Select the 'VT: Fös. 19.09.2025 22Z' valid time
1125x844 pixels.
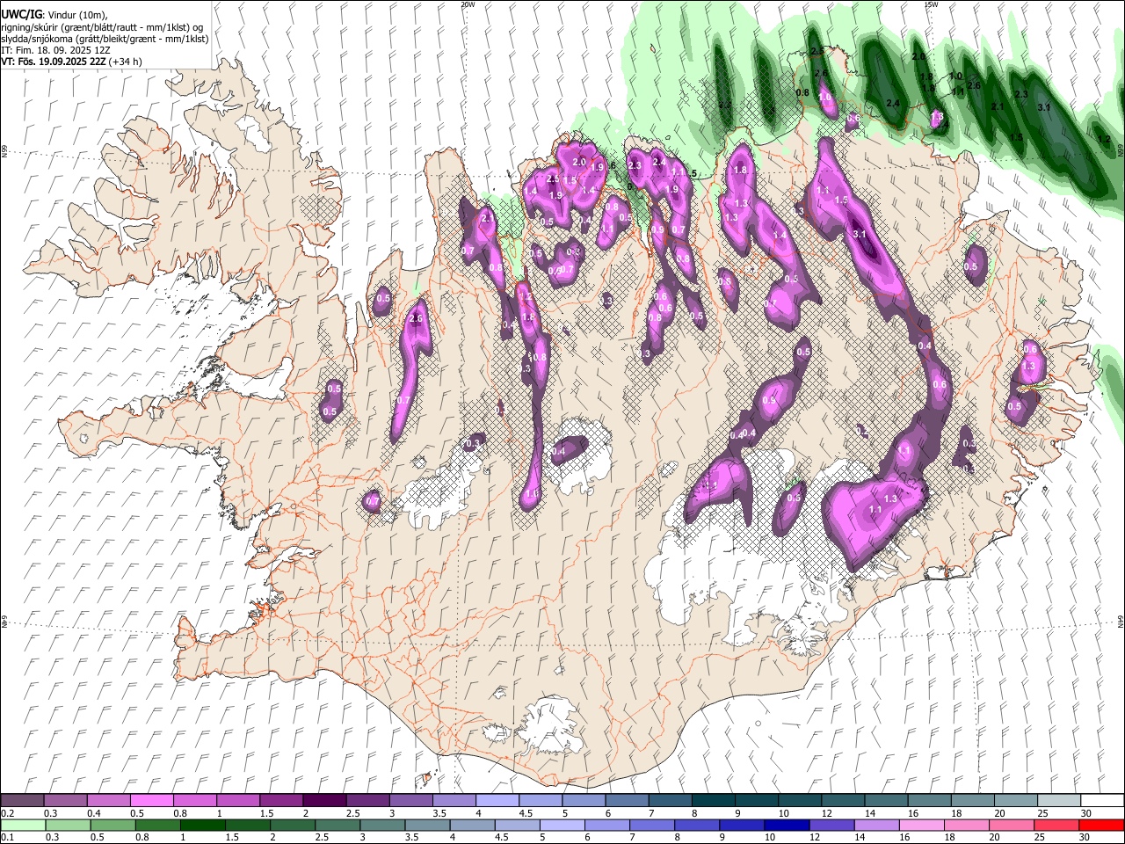pos(54,62)
